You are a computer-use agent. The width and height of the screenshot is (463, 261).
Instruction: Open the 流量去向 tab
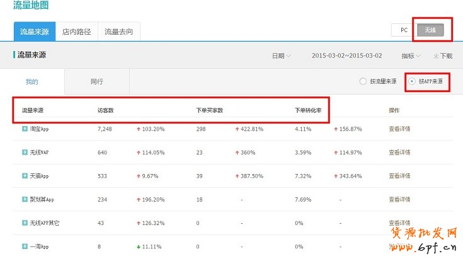119,31
